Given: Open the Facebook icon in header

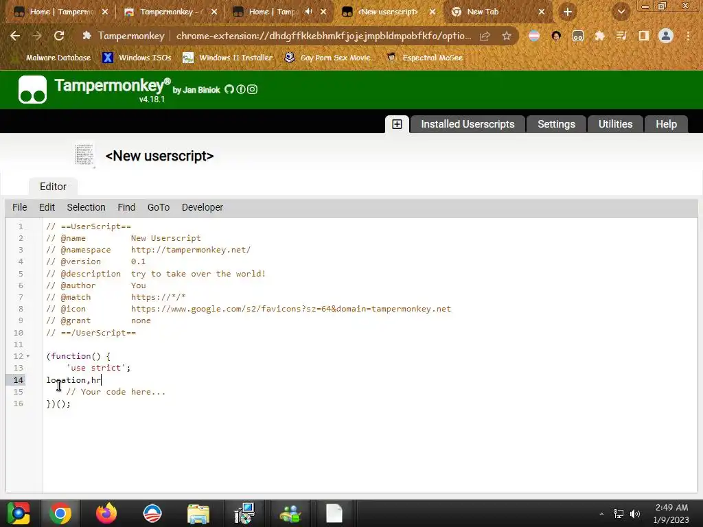Looking at the screenshot, I should [x=241, y=89].
